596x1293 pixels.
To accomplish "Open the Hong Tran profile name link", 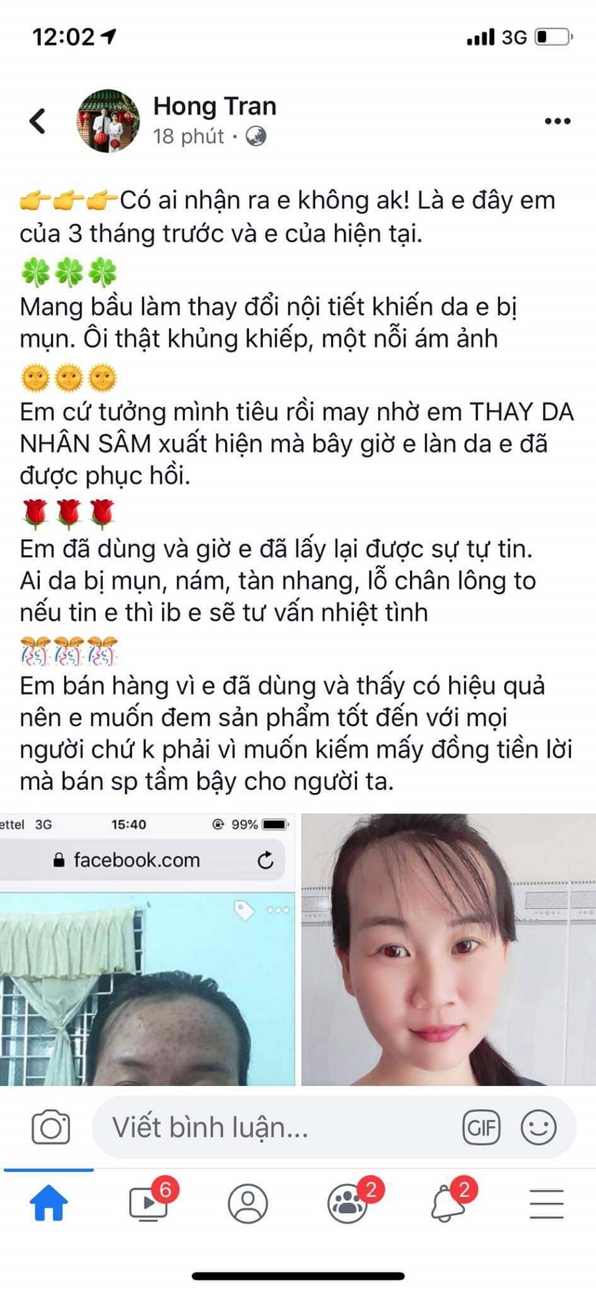I will pyautogui.click(x=215, y=106).
